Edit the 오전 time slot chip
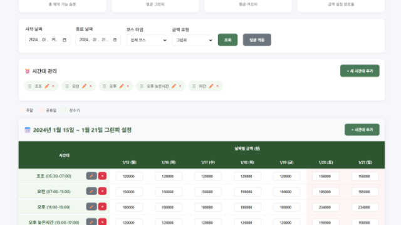 (x=84, y=86)
